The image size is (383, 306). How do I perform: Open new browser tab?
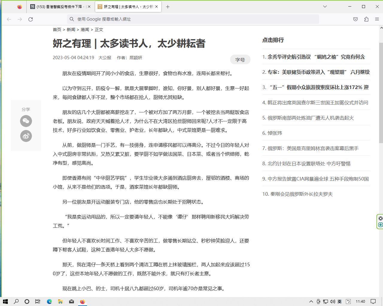168,7
